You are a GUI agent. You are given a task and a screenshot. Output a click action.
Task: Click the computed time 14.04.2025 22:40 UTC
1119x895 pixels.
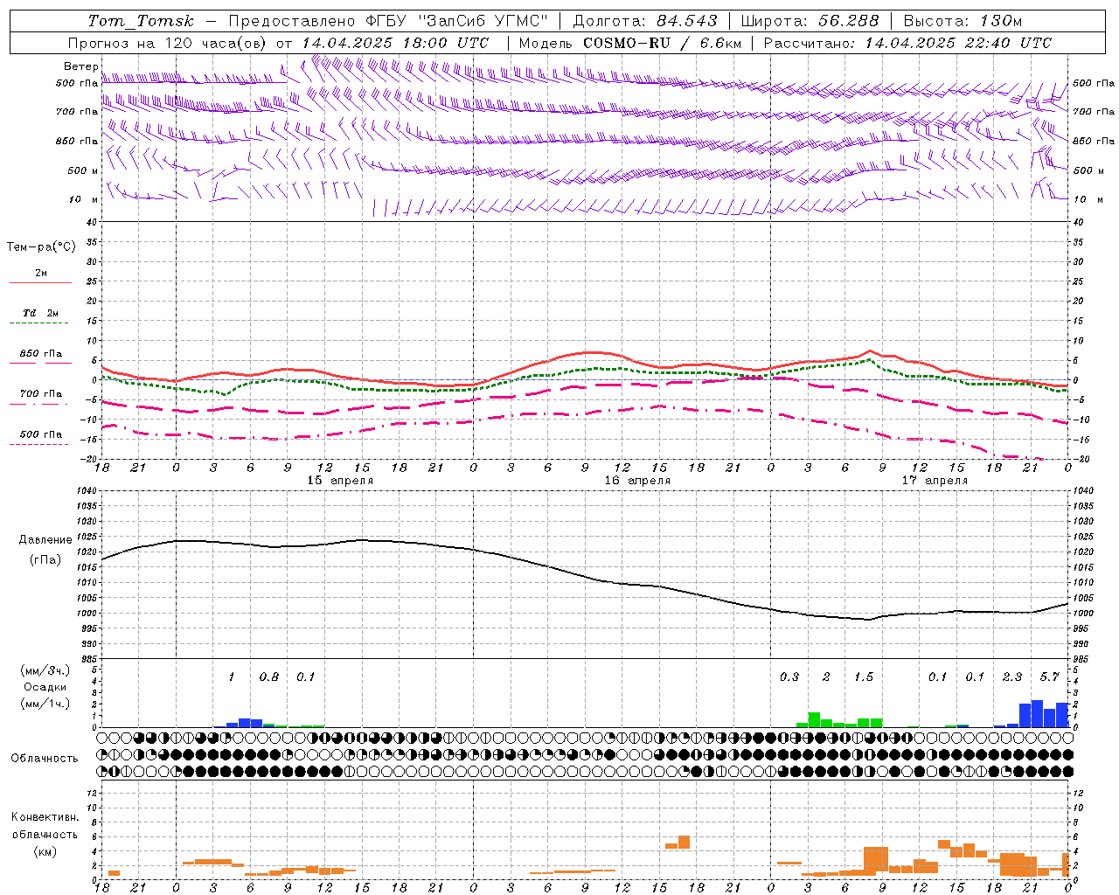[958, 43]
